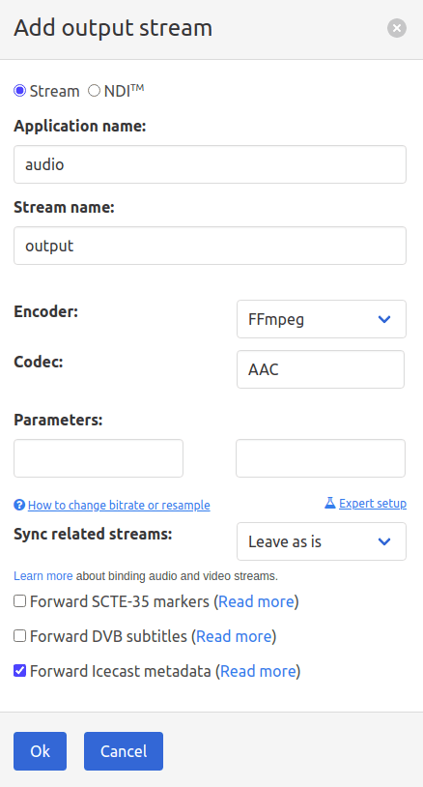423x787 pixels.
Task: Open the Leave as is dropdown
Action: point(322,541)
